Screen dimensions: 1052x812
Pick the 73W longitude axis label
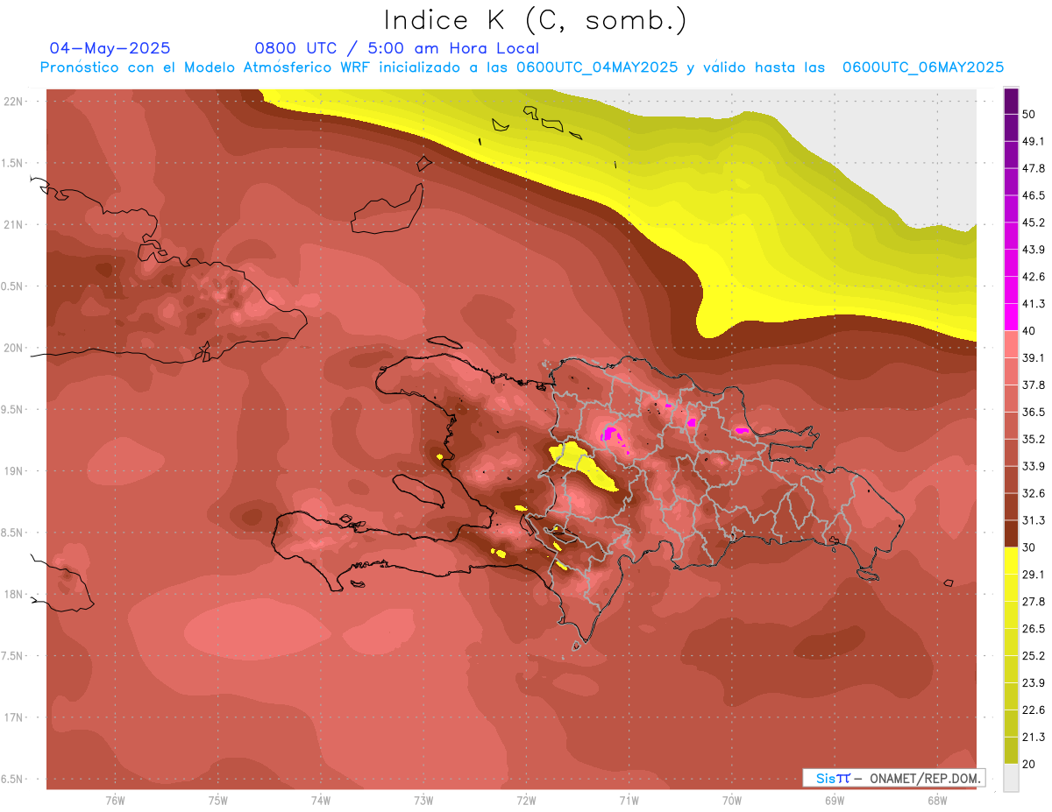[x=423, y=800]
